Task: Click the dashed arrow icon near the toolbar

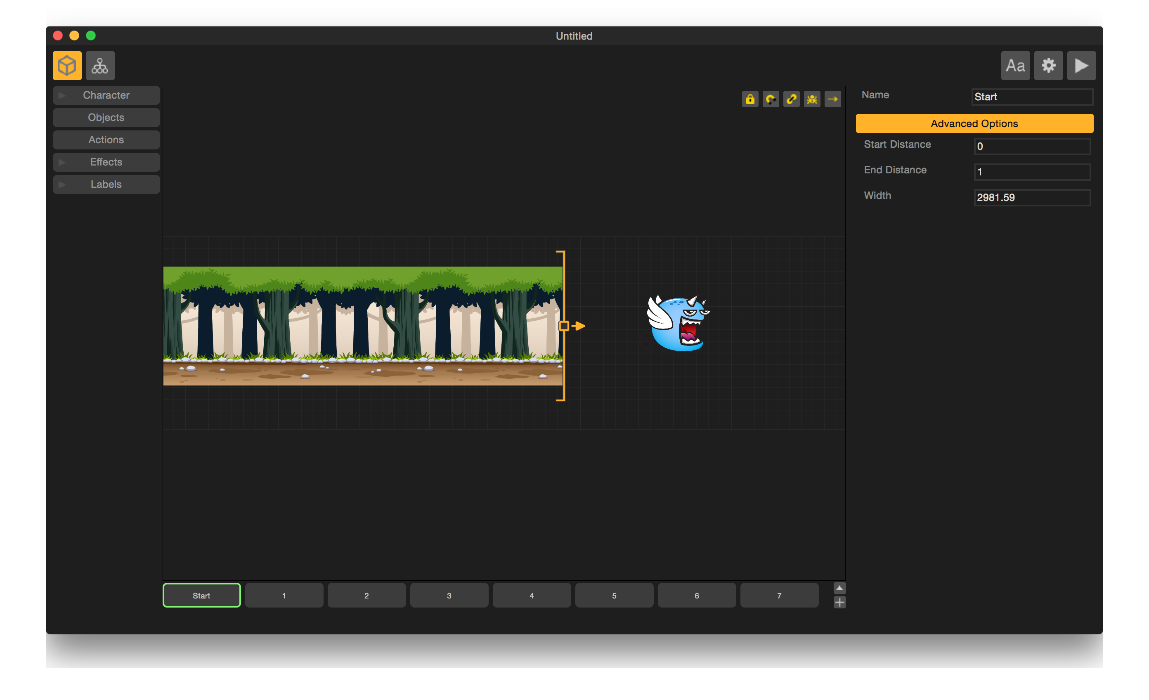Action: tap(833, 99)
